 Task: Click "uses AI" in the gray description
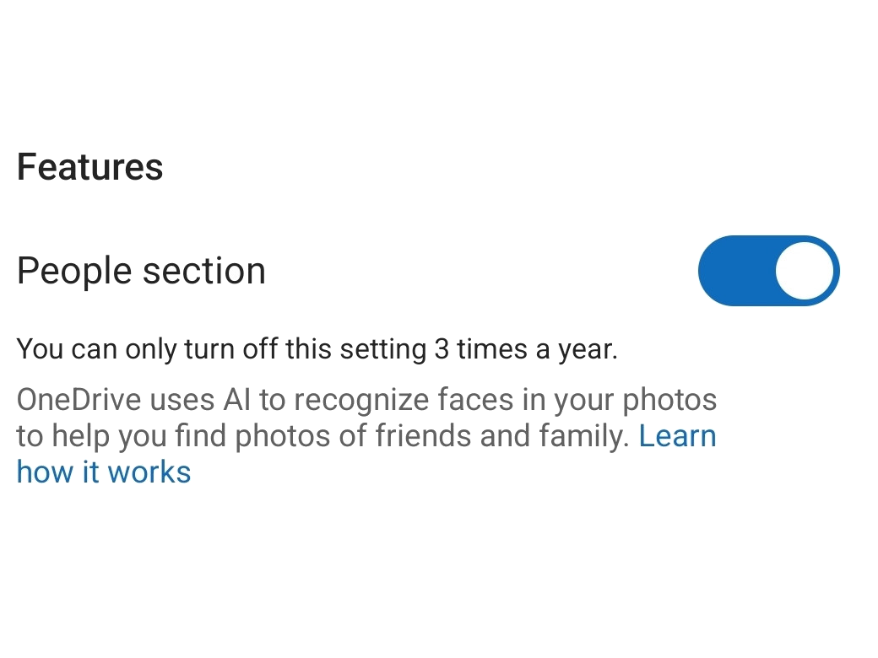201,399
